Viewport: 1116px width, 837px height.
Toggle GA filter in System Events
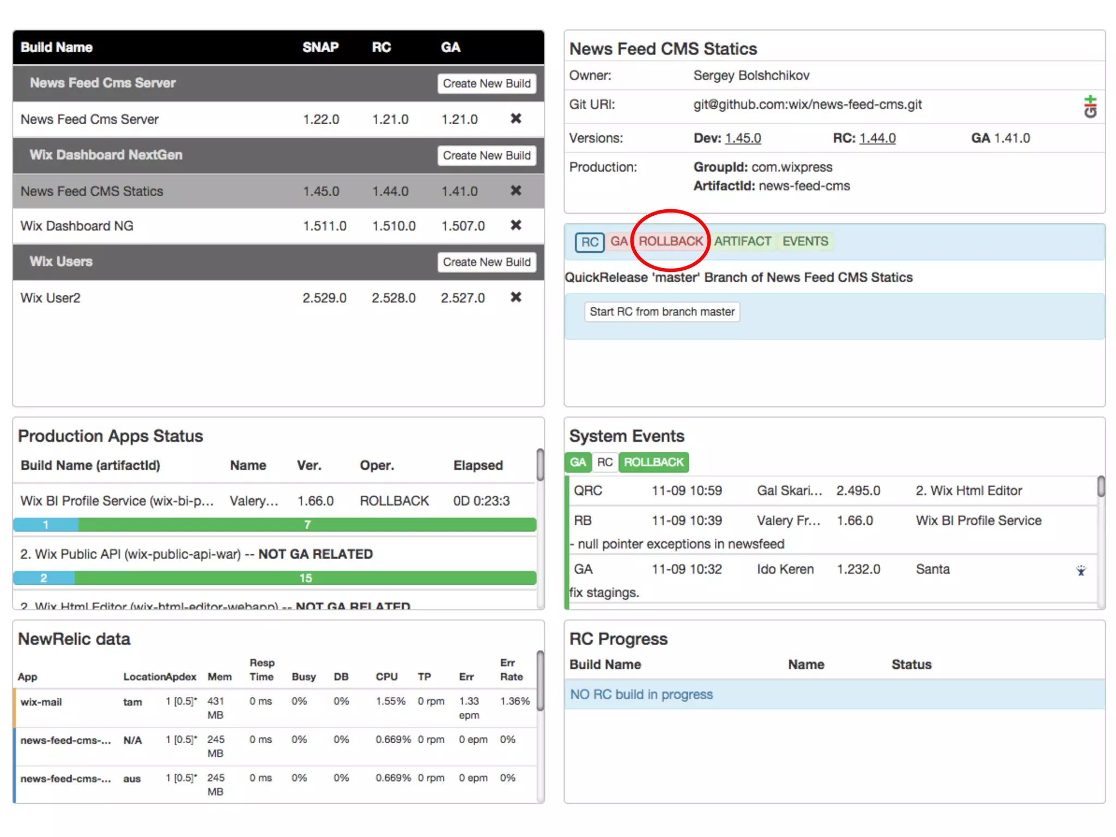(578, 463)
